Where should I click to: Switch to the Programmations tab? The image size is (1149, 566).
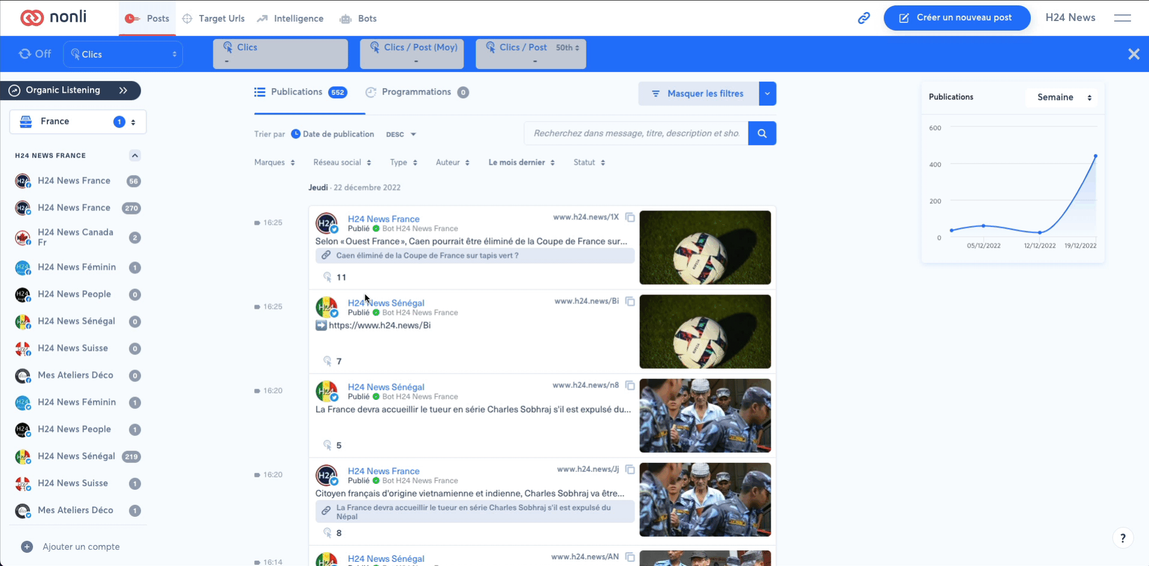tap(417, 92)
